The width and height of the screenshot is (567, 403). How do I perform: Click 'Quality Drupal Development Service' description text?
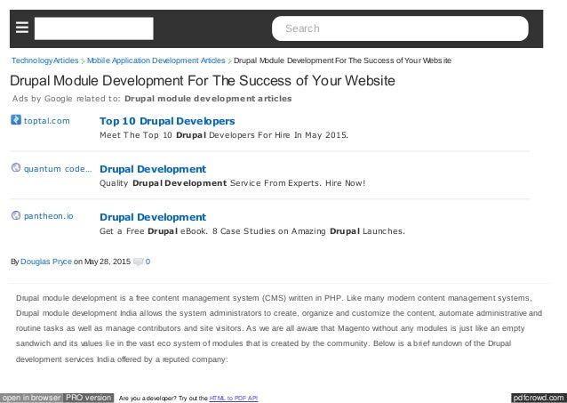(232, 183)
